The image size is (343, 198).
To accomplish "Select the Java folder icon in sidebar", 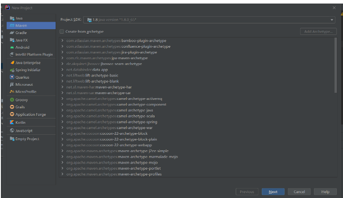I will click(12, 18).
